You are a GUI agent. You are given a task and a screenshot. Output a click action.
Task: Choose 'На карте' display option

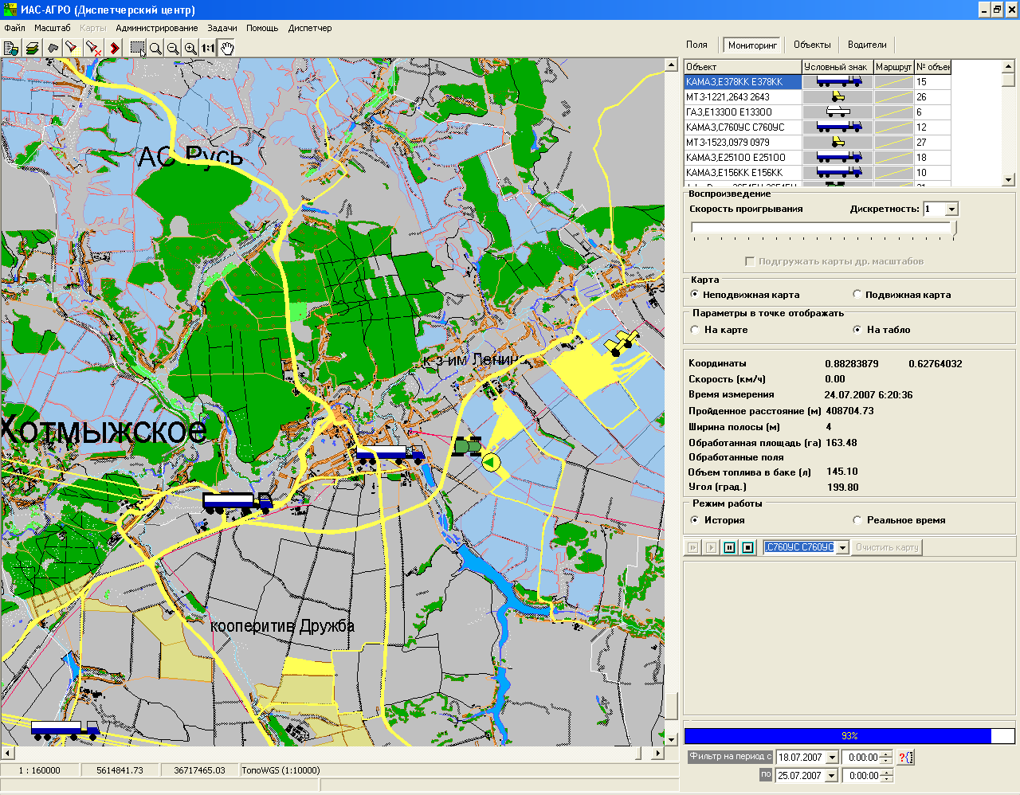[695, 330]
